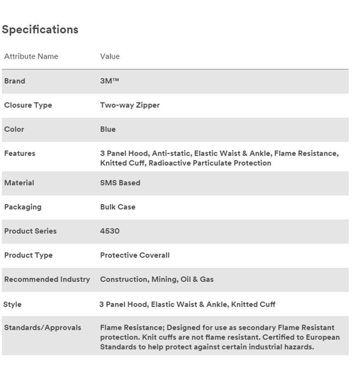Viewport: 356px width, 389px height.
Task: Click the SMS Based material value
Action: pos(120,183)
